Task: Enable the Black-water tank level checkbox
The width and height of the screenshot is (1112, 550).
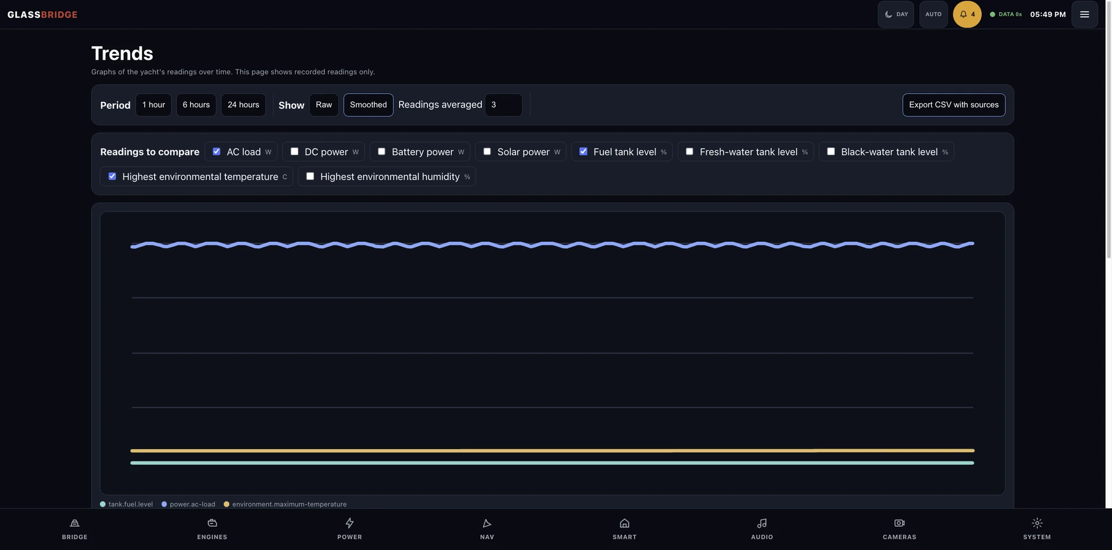Action: coord(831,151)
